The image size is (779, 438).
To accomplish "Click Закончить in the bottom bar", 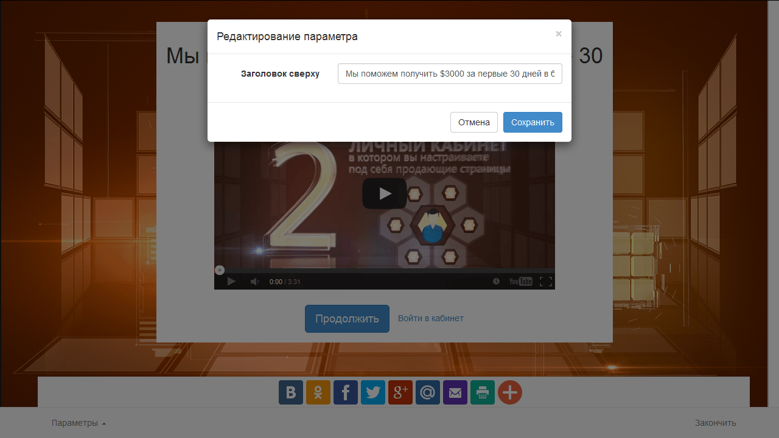I will [x=716, y=423].
